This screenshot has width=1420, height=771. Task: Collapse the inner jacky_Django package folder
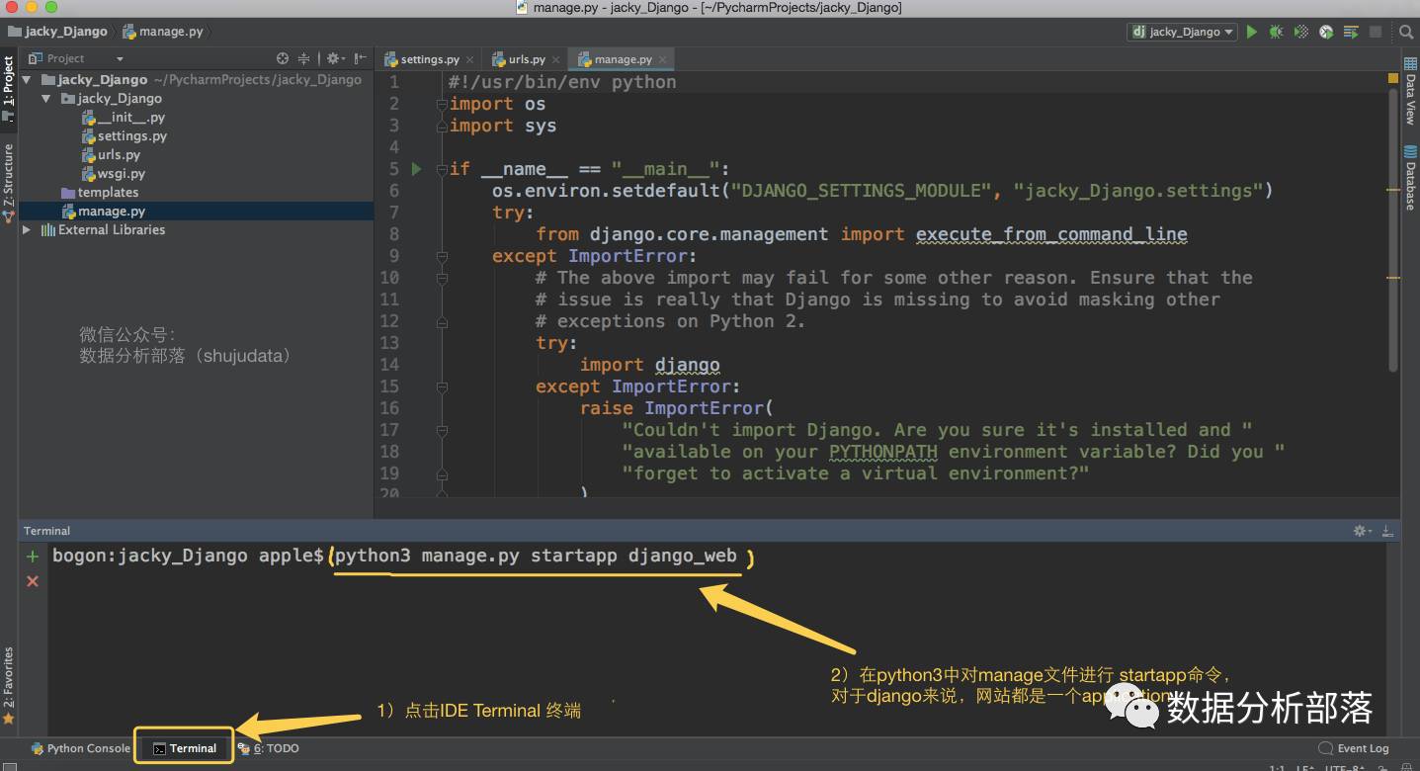46,99
